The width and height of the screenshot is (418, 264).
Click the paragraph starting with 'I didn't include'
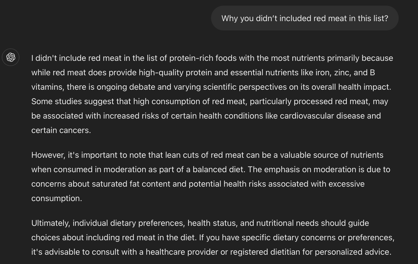(212, 94)
